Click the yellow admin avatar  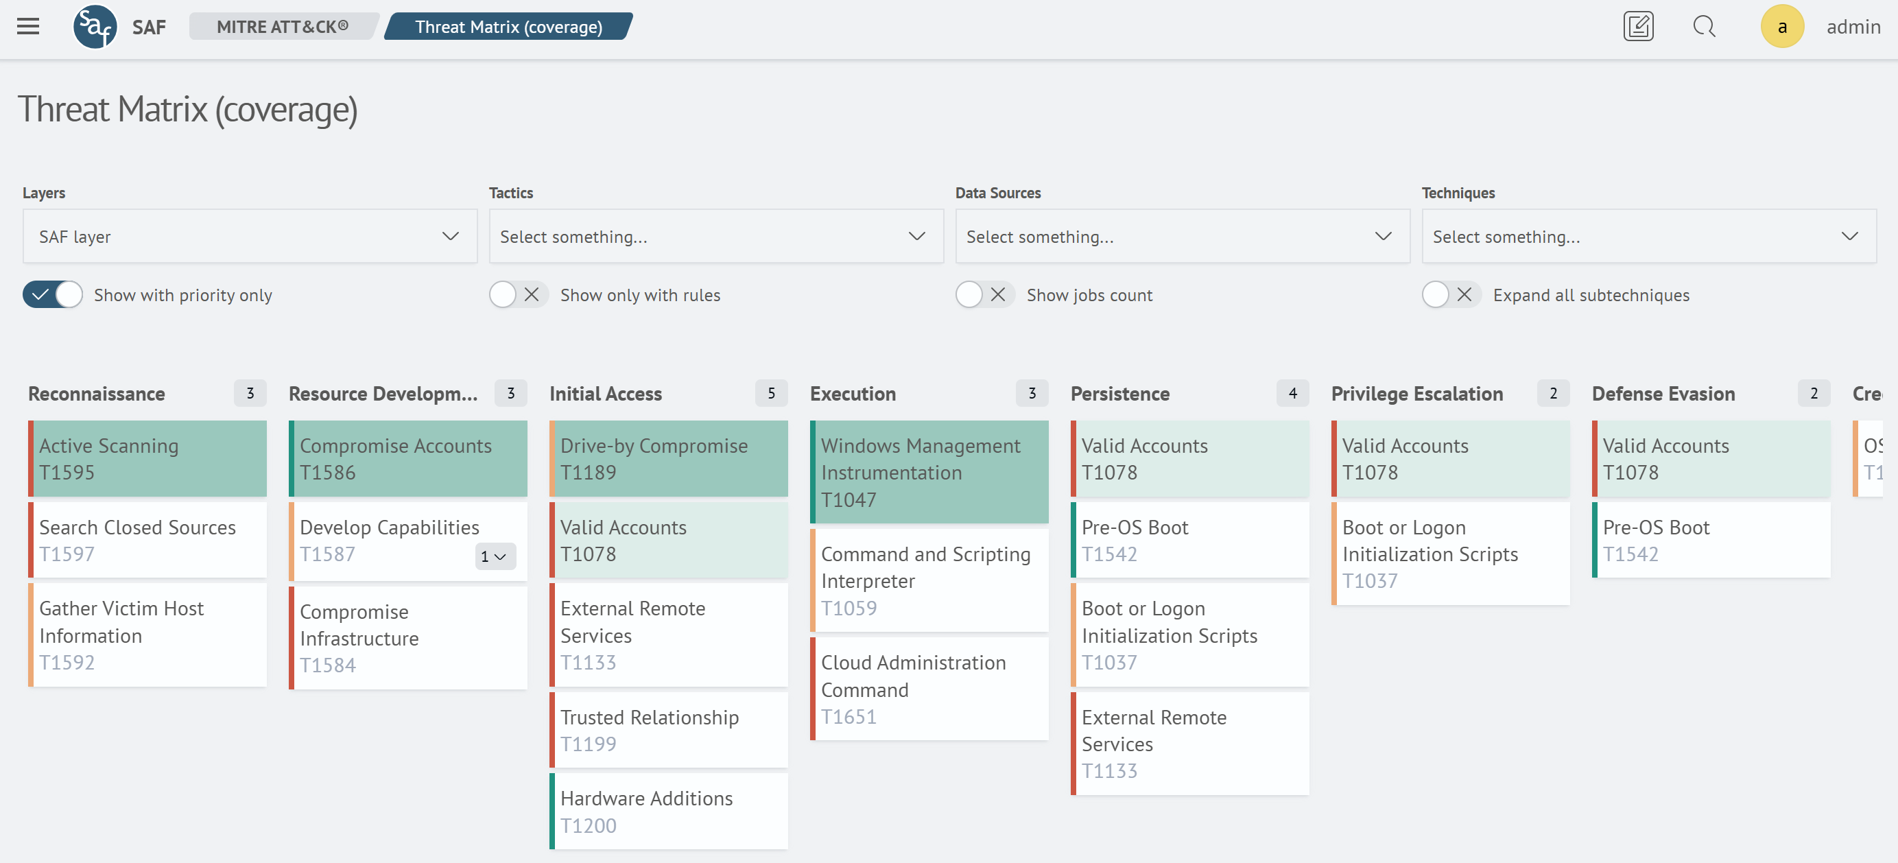pos(1781,27)
